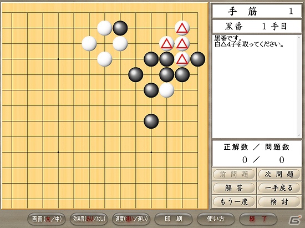Toggle screen size 画面(大/中)

[x=47, y=219]
